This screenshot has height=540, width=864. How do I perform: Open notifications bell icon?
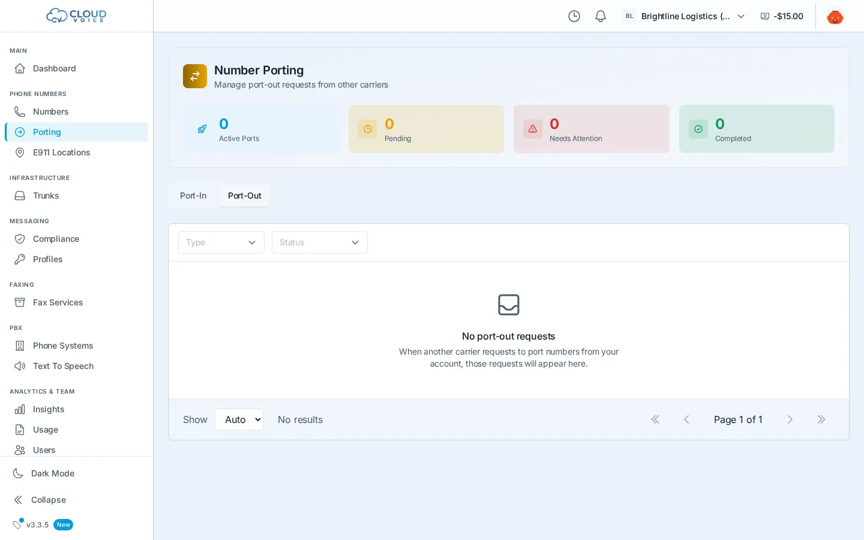pyautogui.click(x=601, y=16)
